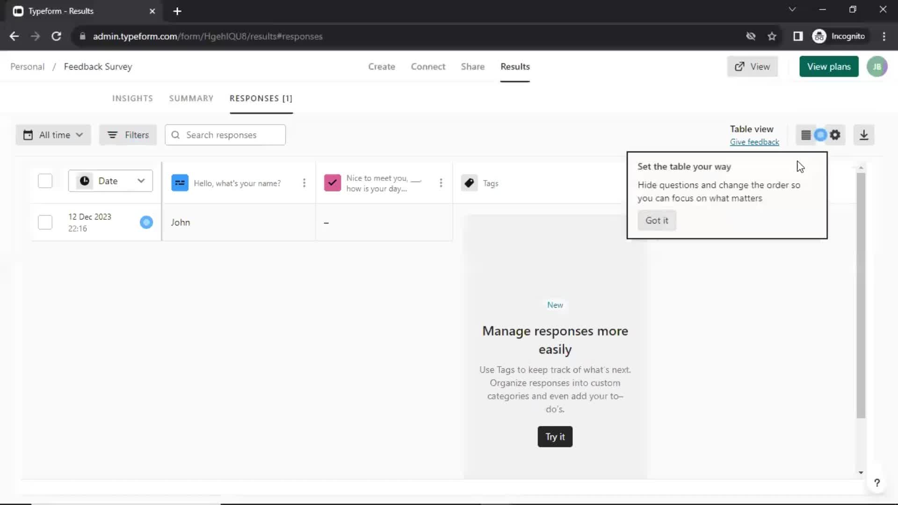Go to the Share section
This screenshot has width=898, height=505.
click(x=472, y=67)
